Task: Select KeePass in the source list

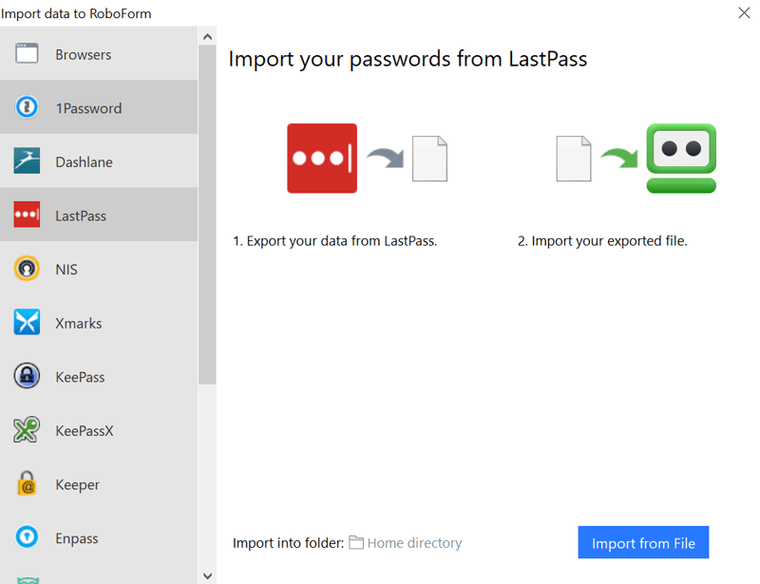Action: (99, 376)
